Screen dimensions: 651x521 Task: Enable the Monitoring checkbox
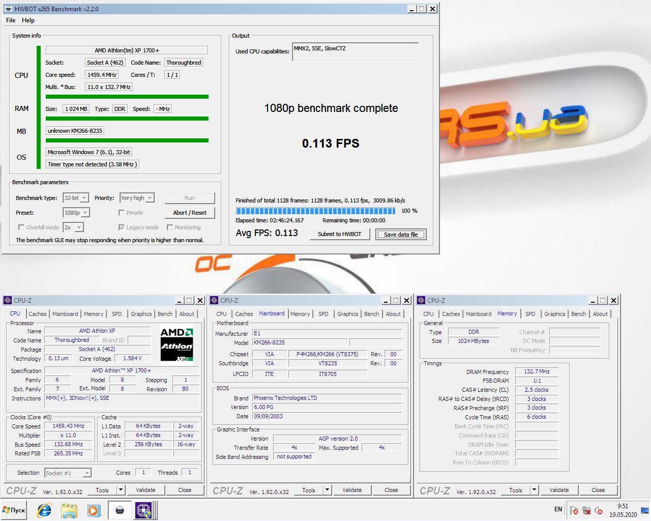[170, 227]
